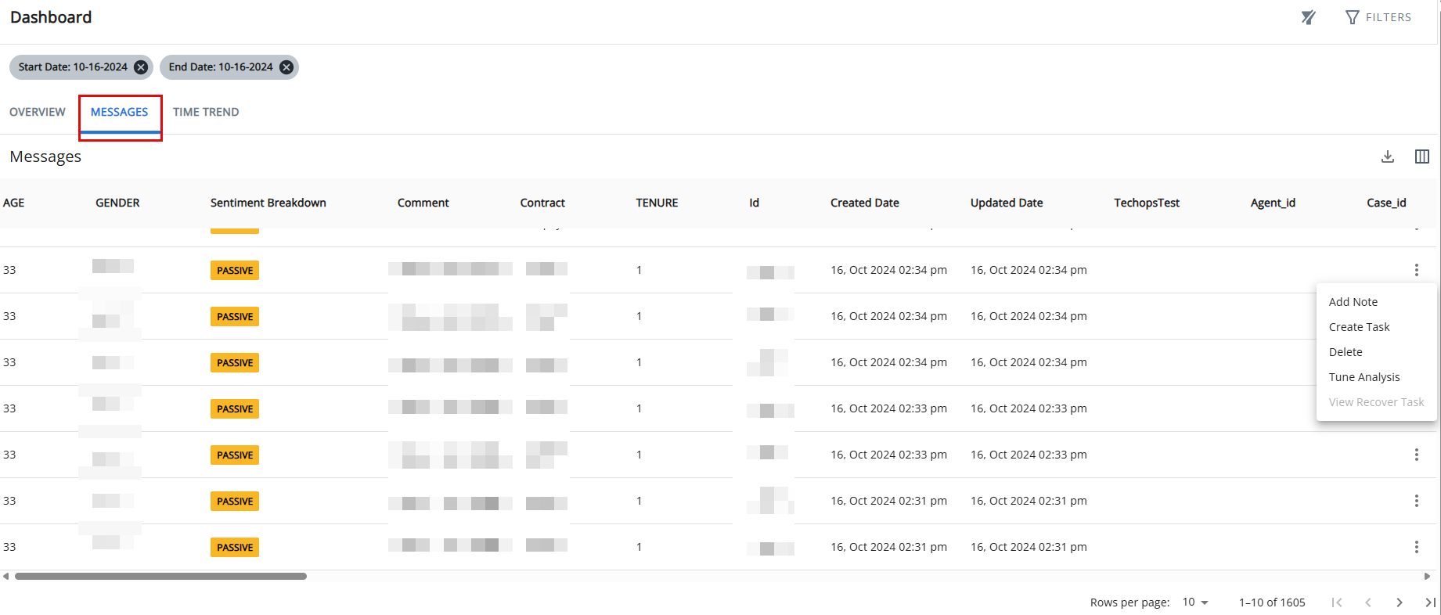Switch to the Overview tab

pyautogui.click(x=38, y=112)
